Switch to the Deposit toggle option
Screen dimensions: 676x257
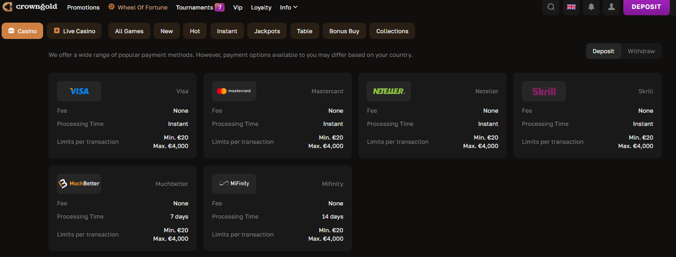coord(603,51)
